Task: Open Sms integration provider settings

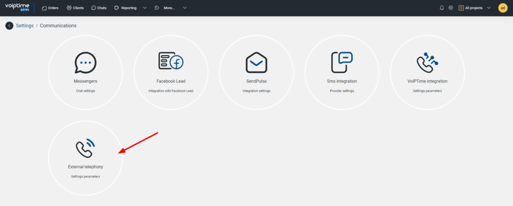Action: point(342,72)
